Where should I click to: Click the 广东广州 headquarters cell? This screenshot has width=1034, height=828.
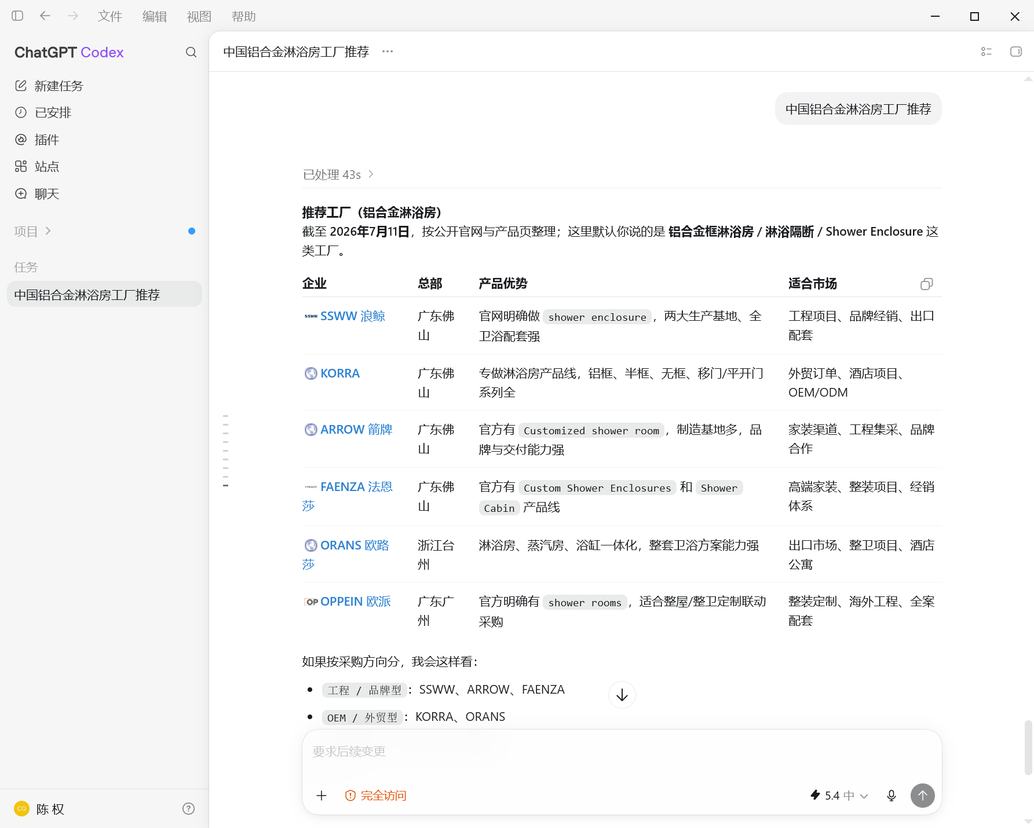(436, 611)
